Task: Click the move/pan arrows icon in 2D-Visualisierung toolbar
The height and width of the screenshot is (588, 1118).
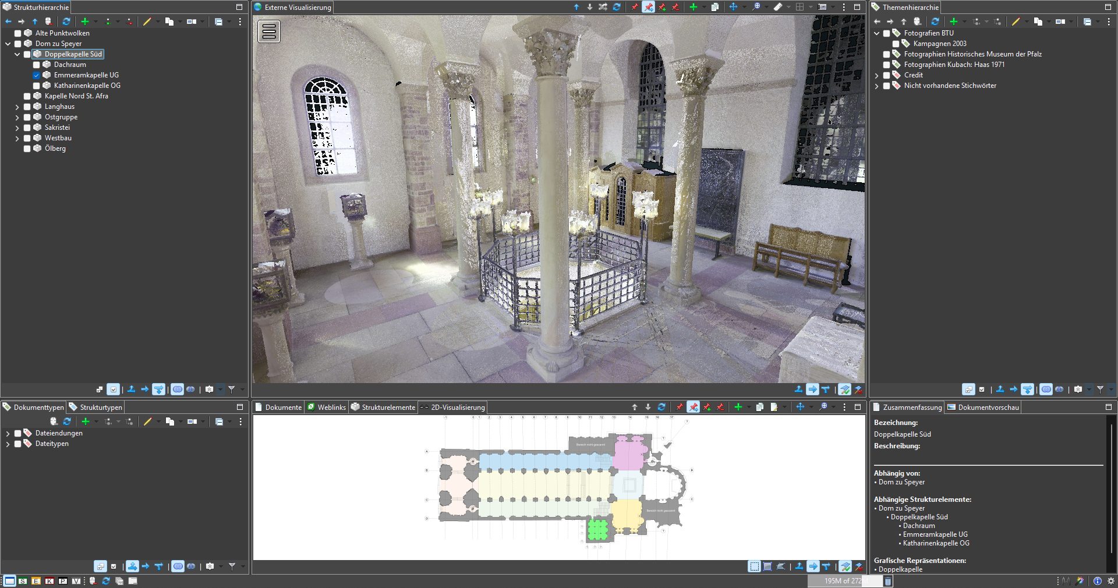Action: coord(800,407)
